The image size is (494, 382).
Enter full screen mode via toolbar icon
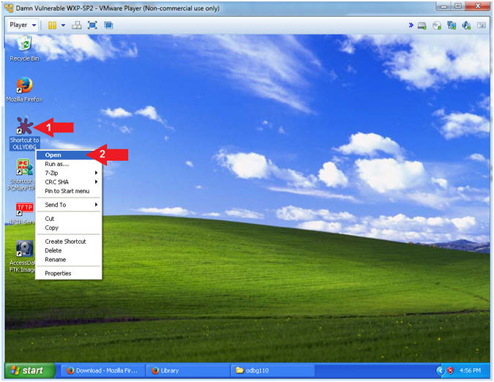(x=92, y=25)
